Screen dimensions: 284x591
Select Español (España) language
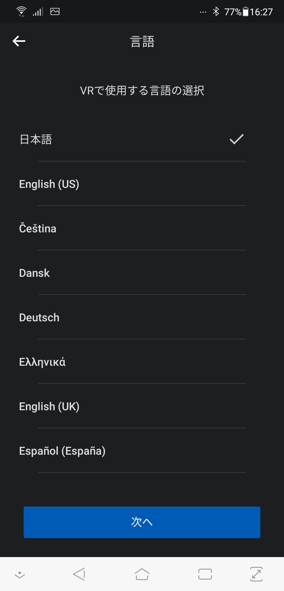[x=62, y=451]
